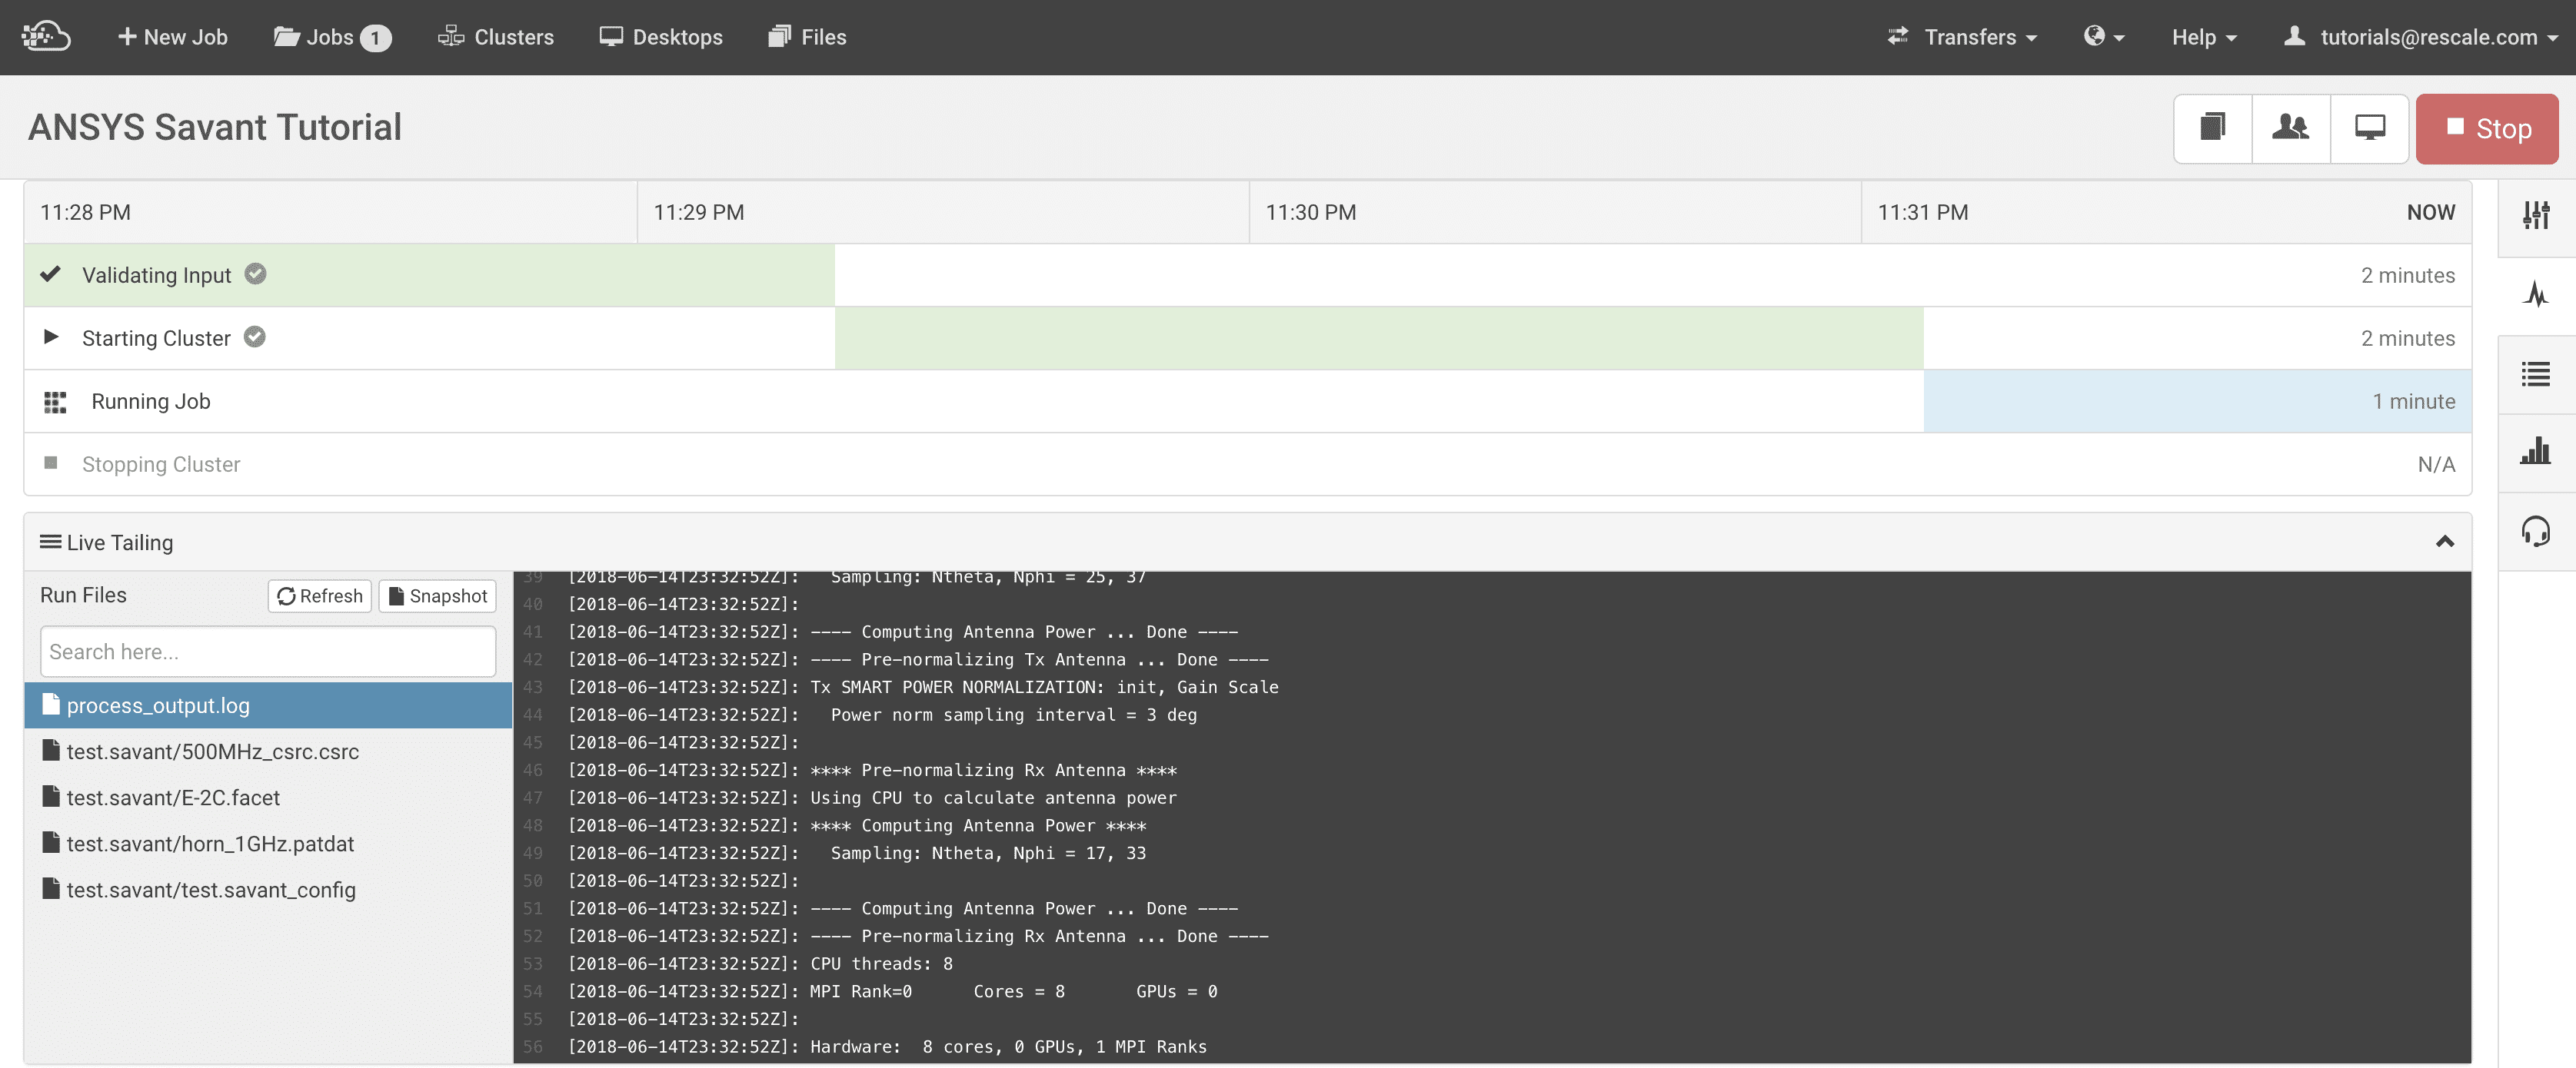Image resolution: width=2576 pixels, height=1068 pixels.
Task: Expand the Starting Cluster row arrow
Action: pyautogui.click(x=51, y=337)
